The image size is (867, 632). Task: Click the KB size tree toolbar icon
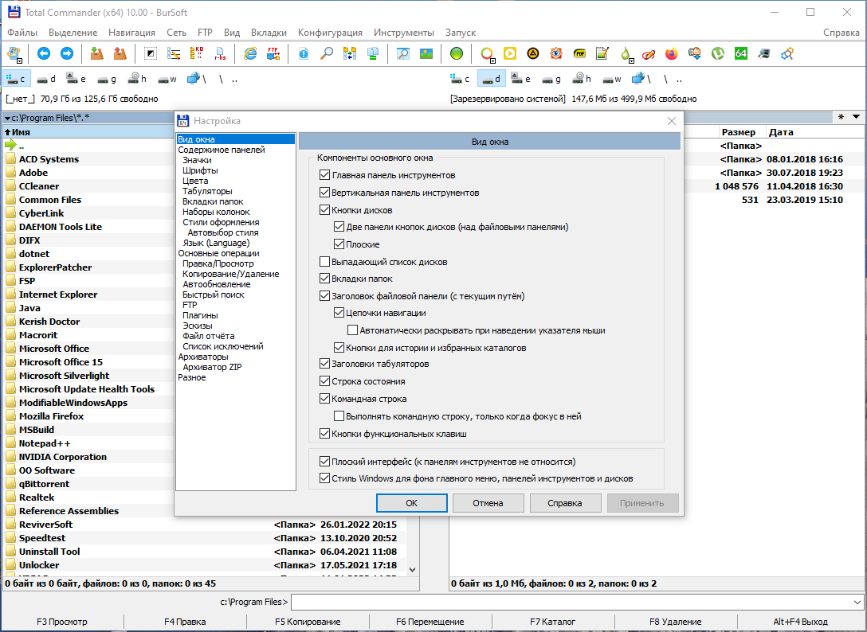[197, 53]
